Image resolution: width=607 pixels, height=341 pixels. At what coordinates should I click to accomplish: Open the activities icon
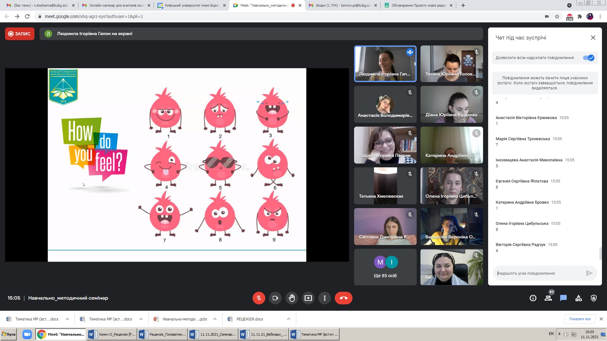point(579,298)
